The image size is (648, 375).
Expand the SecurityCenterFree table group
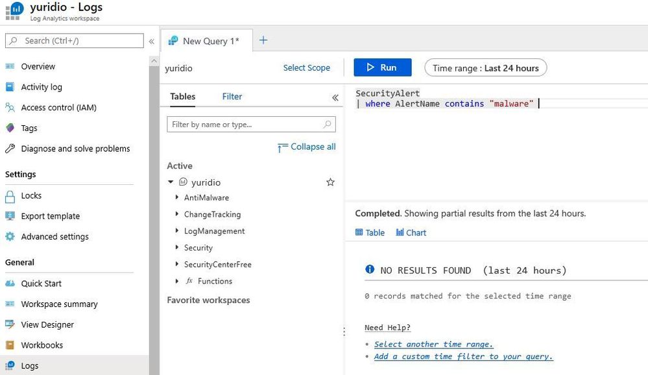pos(177,263)
